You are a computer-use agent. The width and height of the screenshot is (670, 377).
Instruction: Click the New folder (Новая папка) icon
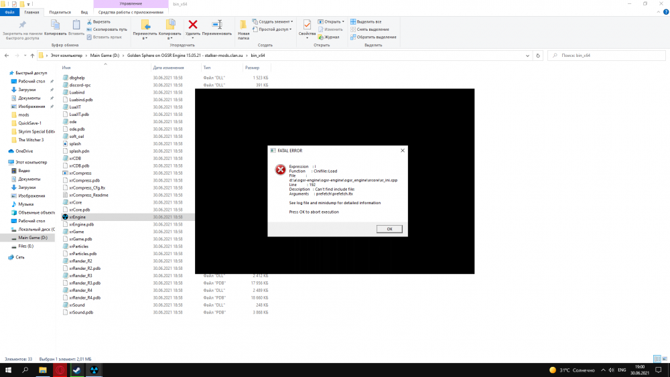click(243, 25)
